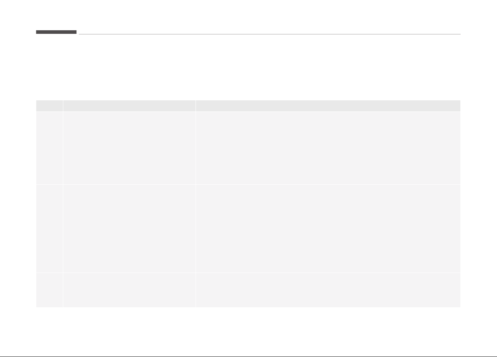Viewport: 497px width, 357px height.
Task: Click the narrow cell in last body row
Action: tap(49, 290)
